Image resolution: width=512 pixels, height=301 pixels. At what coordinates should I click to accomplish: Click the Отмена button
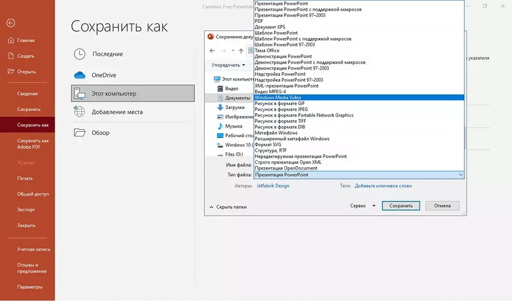(442, 206)
